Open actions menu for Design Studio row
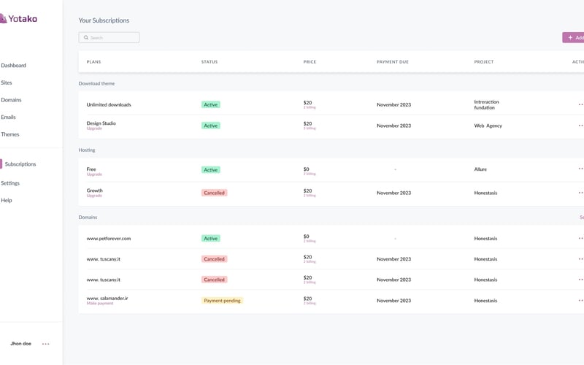 click(x=581, y=126)
